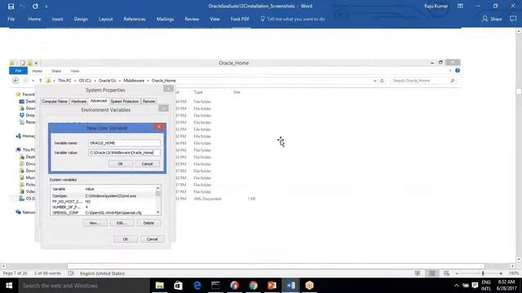The height and width of the screenshot is (293, 522).
Task: Switch to Print Layout view
Action: point(431,273)
